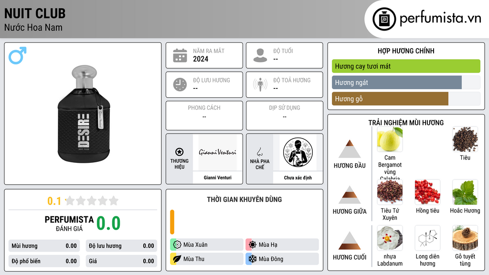
Task: Click the person icon beside Độ Tuổi
Action: [260, 55]
